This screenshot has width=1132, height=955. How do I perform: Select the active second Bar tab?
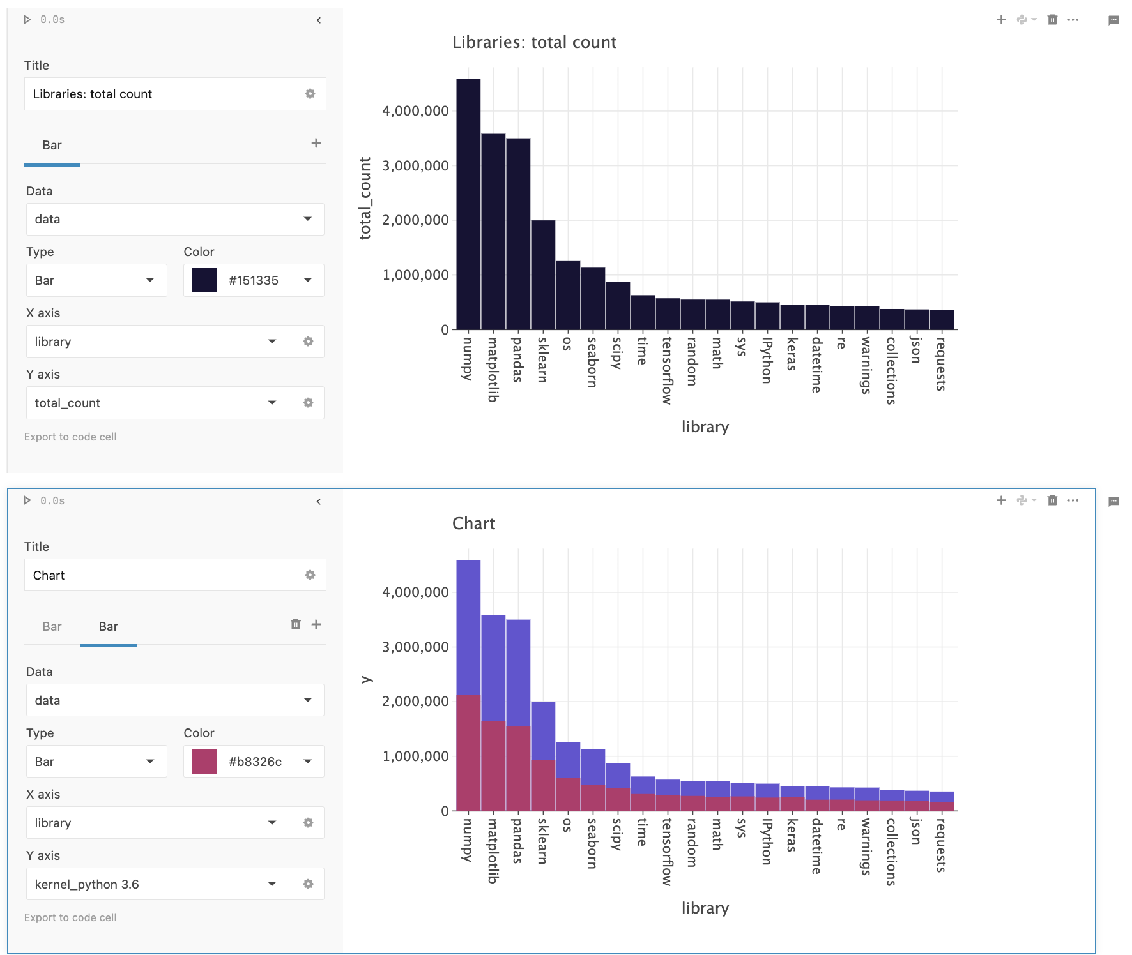click(x=109, y=627)
